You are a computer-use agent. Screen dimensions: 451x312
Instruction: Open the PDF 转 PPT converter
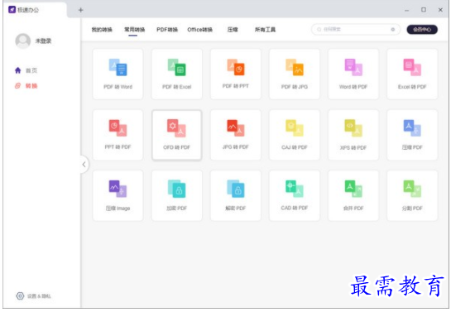click(236, 74)
